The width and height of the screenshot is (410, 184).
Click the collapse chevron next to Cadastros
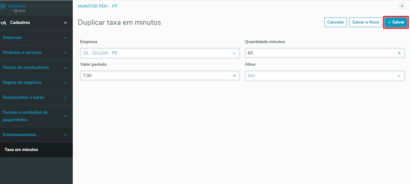click(x=65, y=23)
